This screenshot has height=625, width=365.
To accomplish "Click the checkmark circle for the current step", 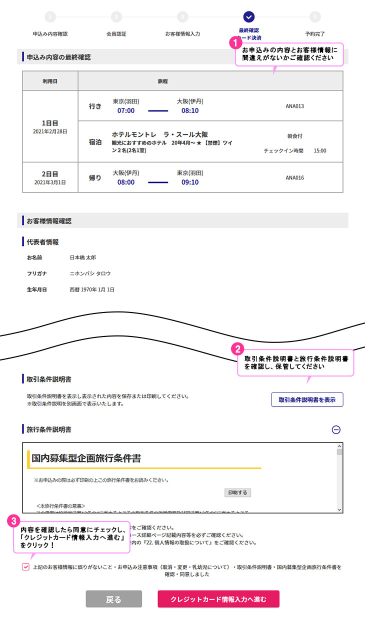I will coord(249,17).
